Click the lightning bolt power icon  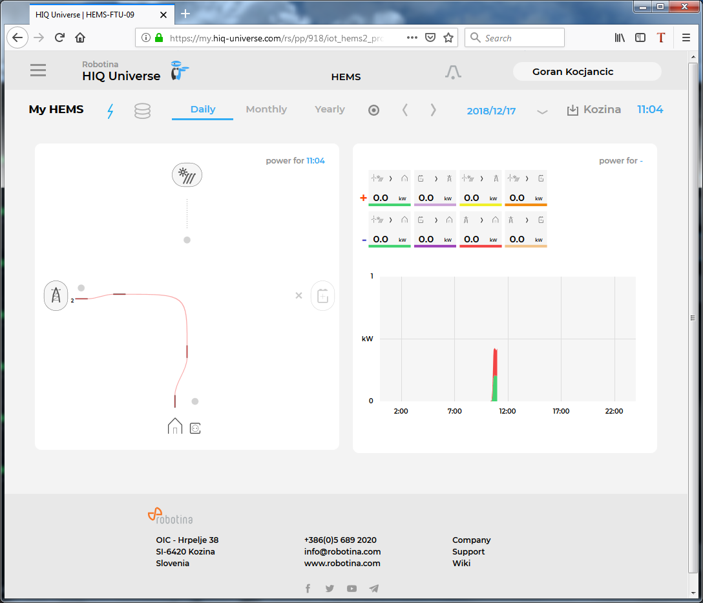tap(110, 111)
